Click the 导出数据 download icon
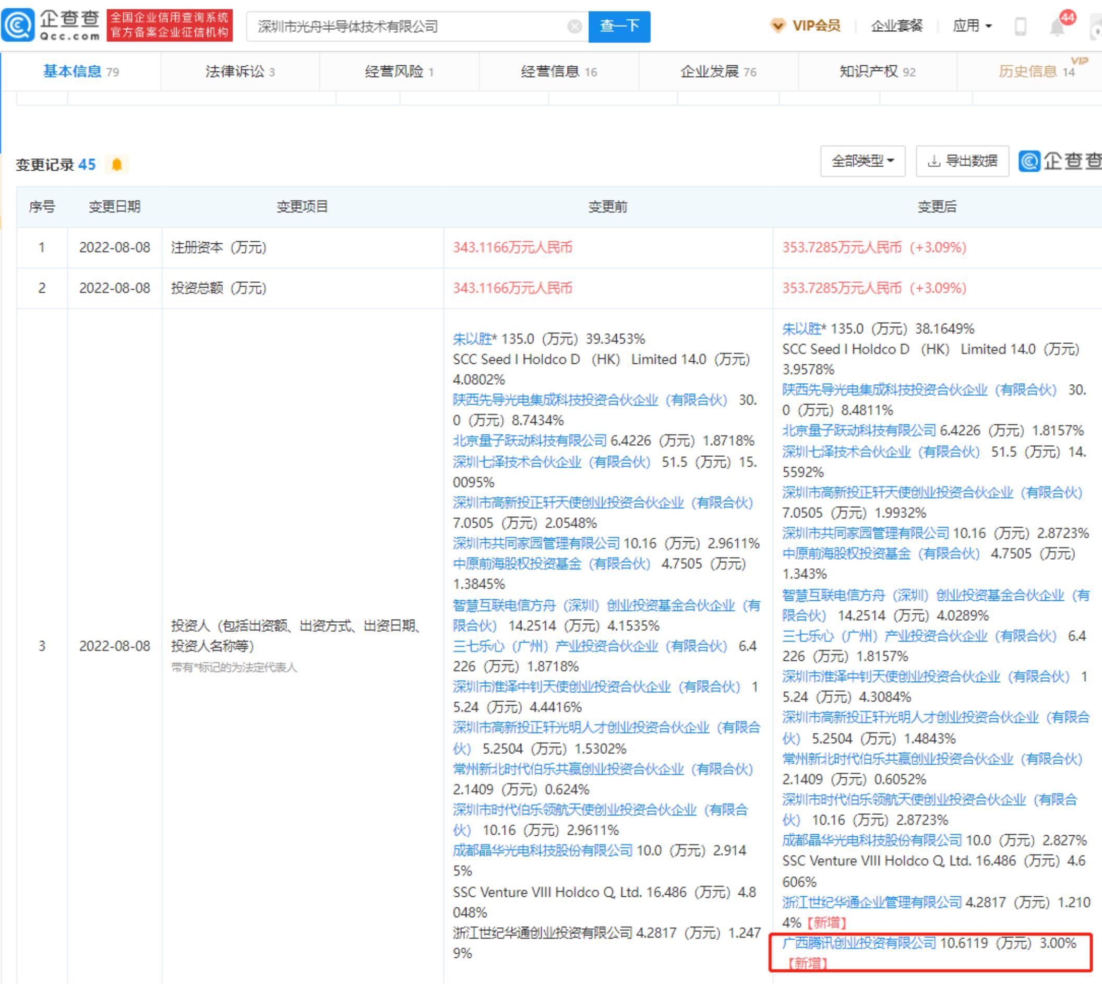The image size is (1102, 984). pyautogui.click(x=933, y=161)
